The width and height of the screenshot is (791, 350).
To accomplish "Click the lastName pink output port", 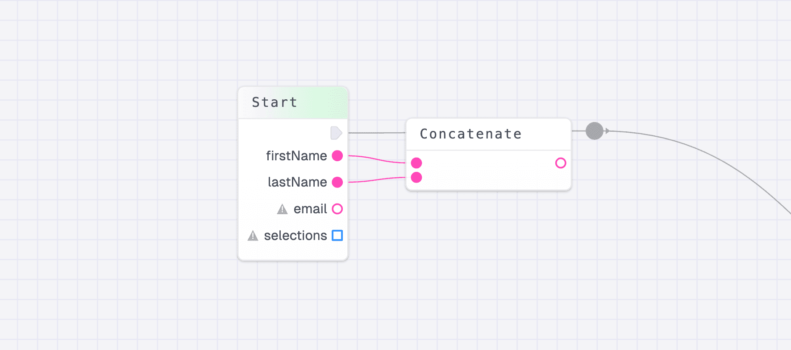I will (337, 182).
